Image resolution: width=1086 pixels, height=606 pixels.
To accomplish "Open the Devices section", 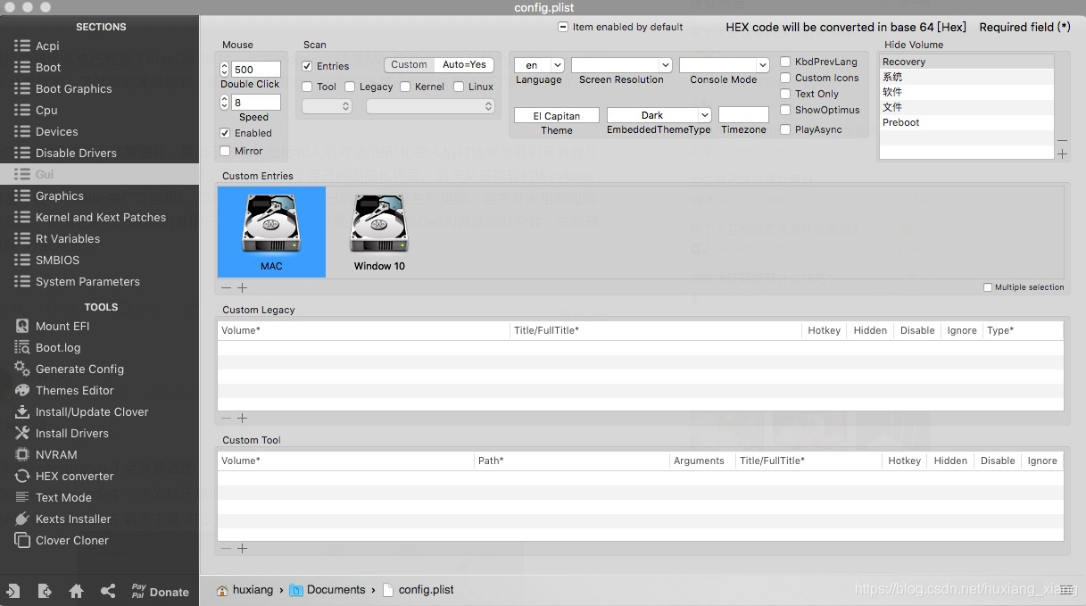I will click(56, 131).
